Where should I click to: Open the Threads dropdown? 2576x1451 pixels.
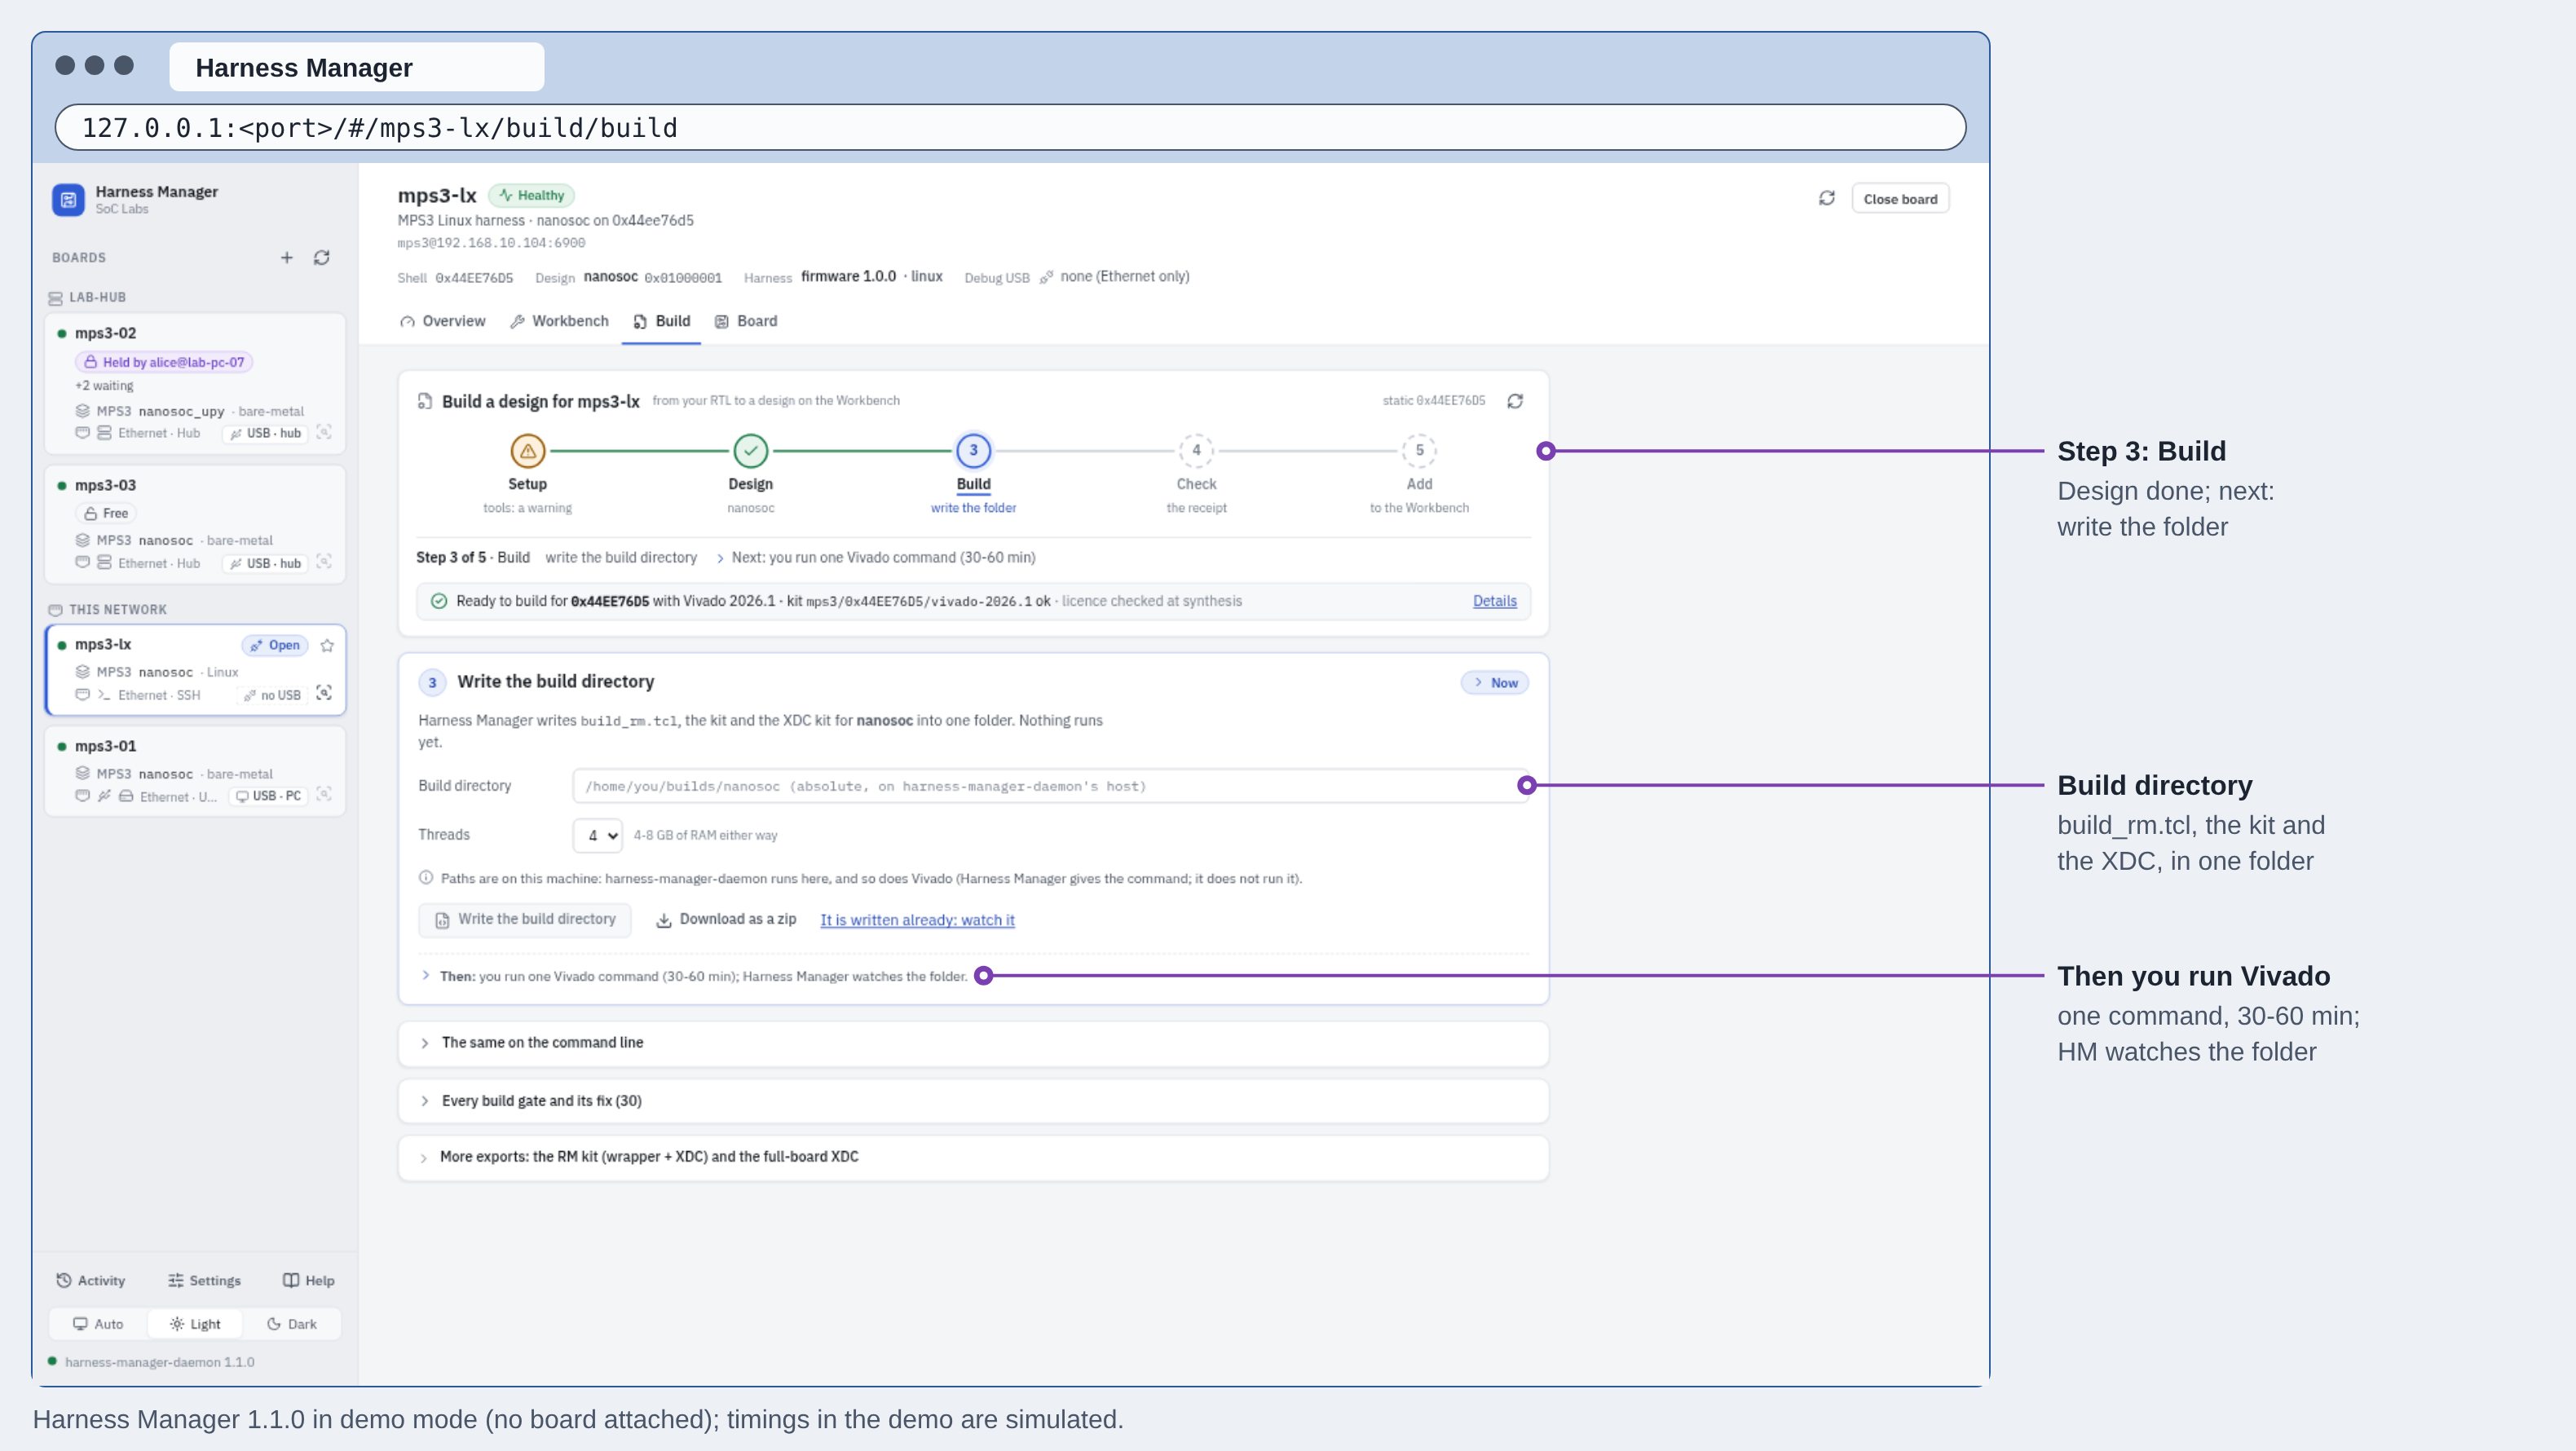[x=598, y=835]
